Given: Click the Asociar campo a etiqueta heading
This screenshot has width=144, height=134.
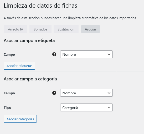Looking at the screenshot, I should pyautogui.click(x=29, y=41).
